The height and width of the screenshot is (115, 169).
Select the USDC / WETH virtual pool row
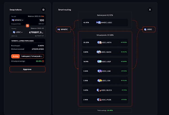pyautogui.click(x=105, y=43)
